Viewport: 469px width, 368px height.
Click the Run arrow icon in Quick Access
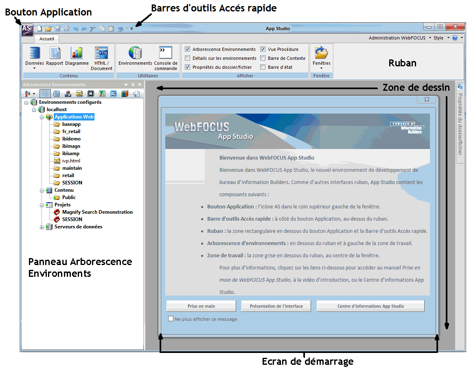(120, 29)
